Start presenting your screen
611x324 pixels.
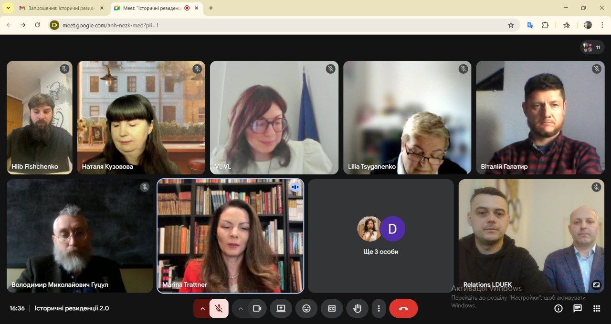281,308
